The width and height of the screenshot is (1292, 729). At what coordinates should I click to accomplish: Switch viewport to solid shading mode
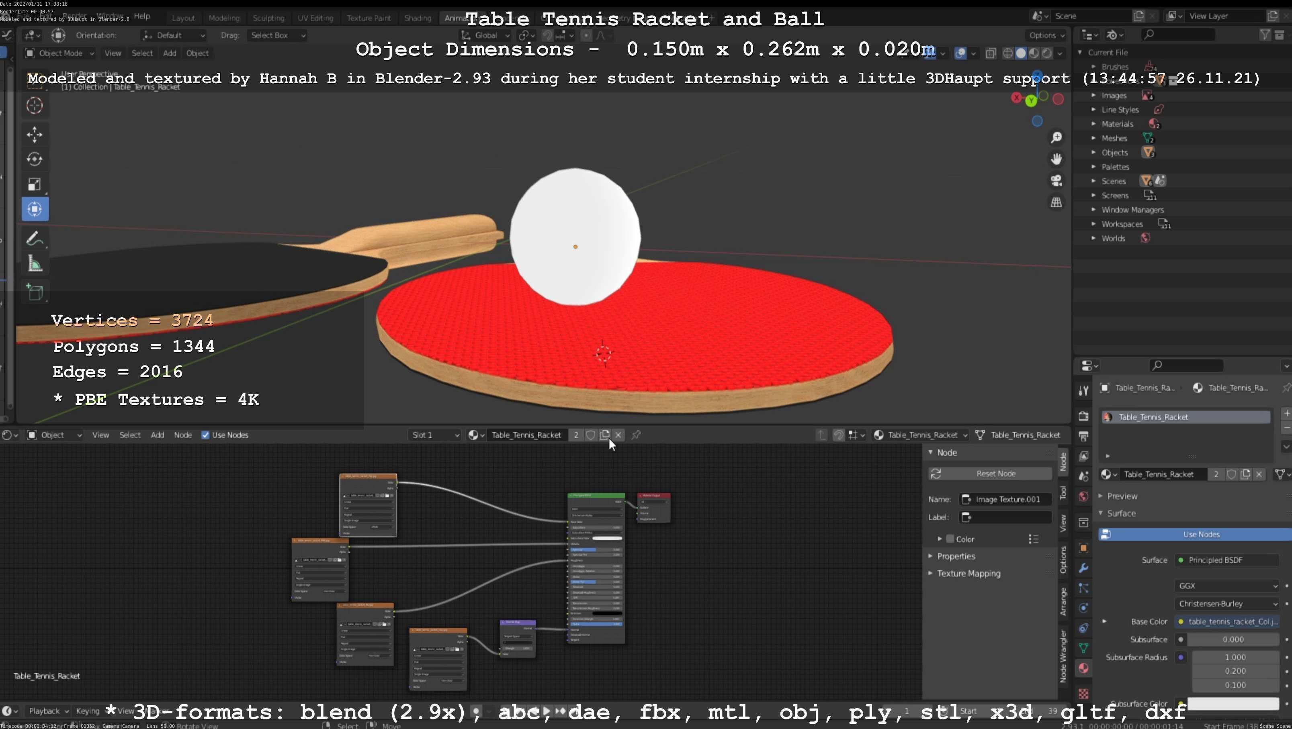(x=1021, y=53)
